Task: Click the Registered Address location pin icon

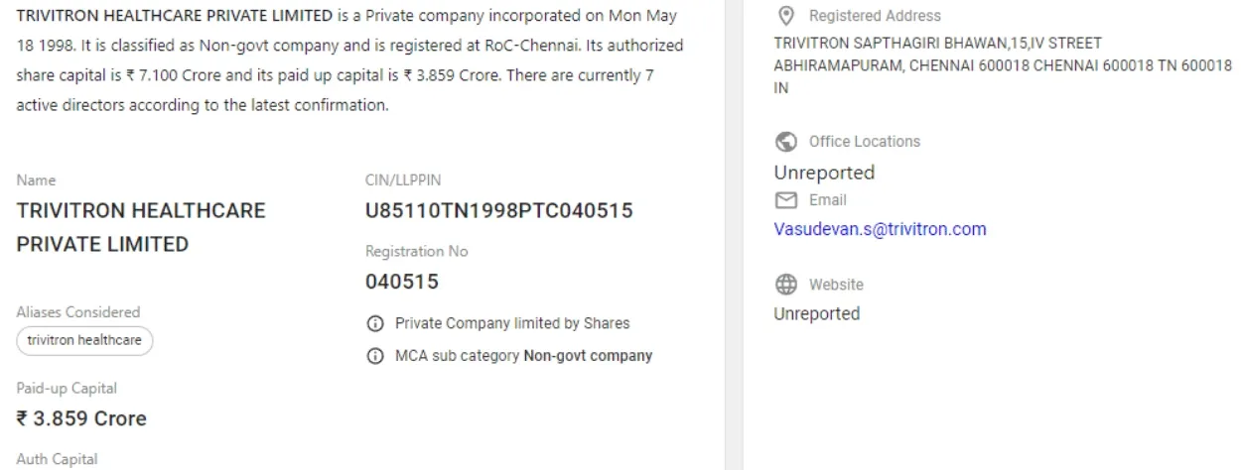Action: pos(786,16)
